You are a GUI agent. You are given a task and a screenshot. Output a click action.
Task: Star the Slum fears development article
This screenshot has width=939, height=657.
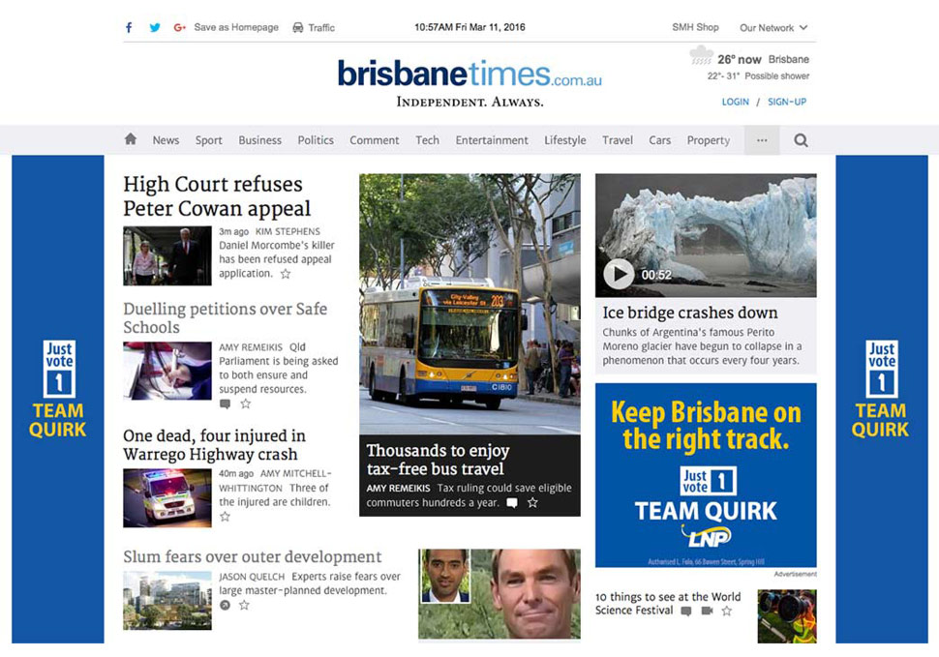(x=243, y=604)
